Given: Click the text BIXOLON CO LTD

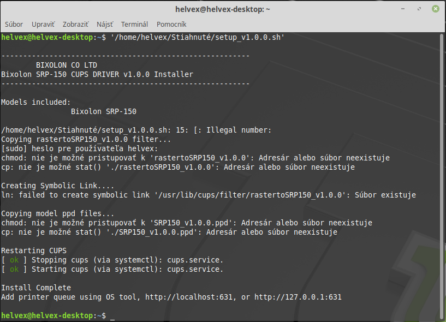Looking at the screenshot, I should [x=66, y=65].
